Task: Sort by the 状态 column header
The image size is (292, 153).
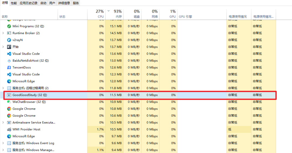Action: point(73,14)
